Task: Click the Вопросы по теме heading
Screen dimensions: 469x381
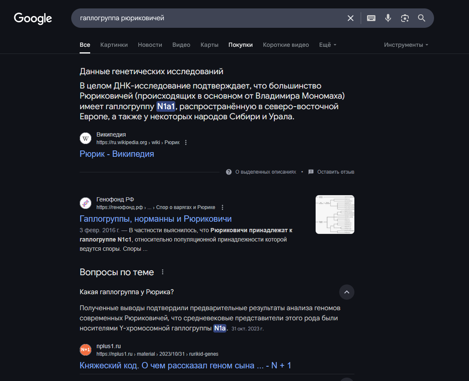Action: tap(117, 272)
